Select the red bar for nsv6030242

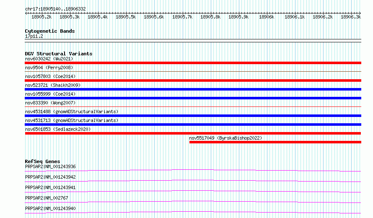coord(193,63)
